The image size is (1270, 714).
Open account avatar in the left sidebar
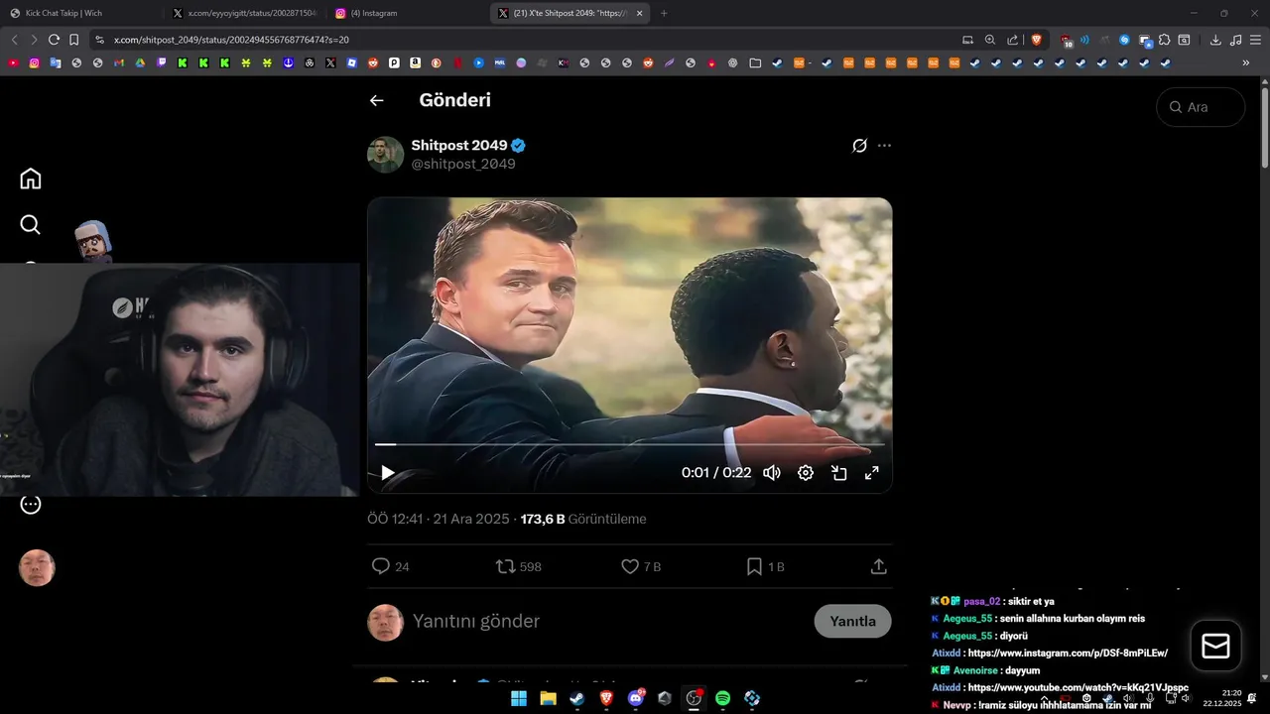pyautogui.click(x=37, y=568)
